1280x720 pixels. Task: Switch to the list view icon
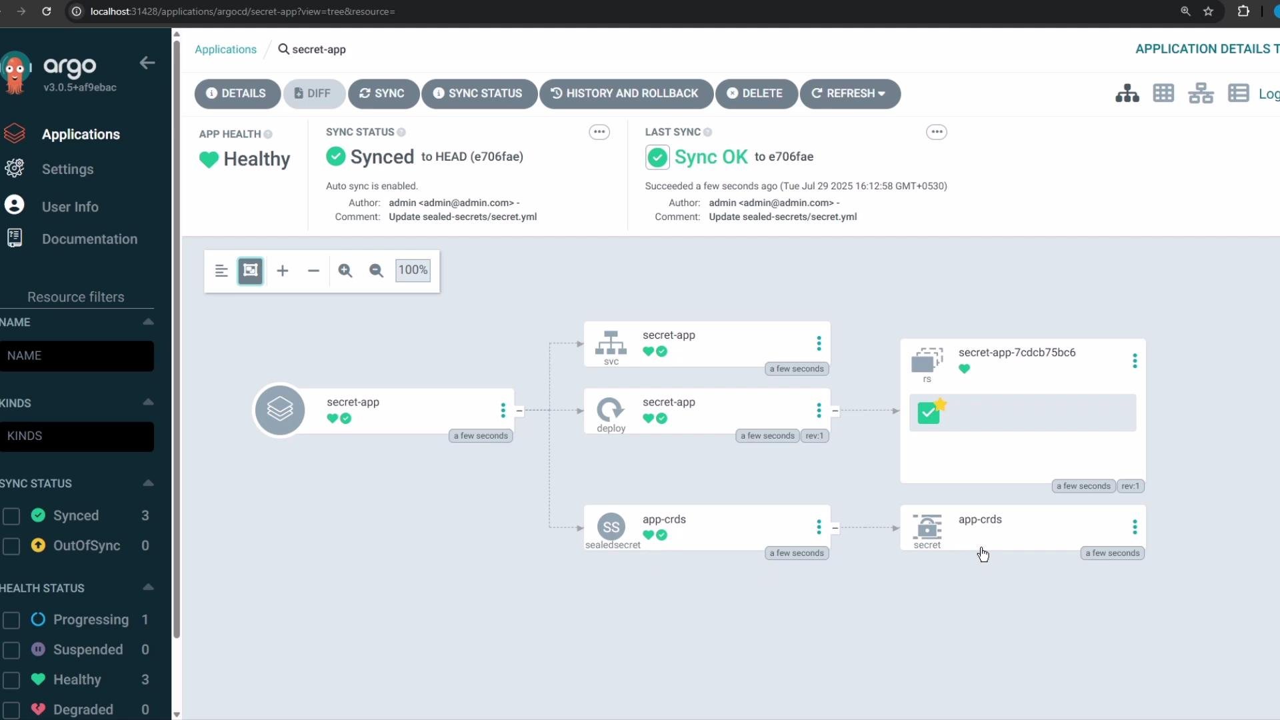(1238, 93)
